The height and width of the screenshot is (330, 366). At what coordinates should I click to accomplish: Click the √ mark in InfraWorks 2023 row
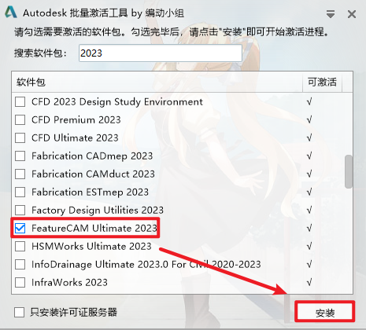[309, 283]
